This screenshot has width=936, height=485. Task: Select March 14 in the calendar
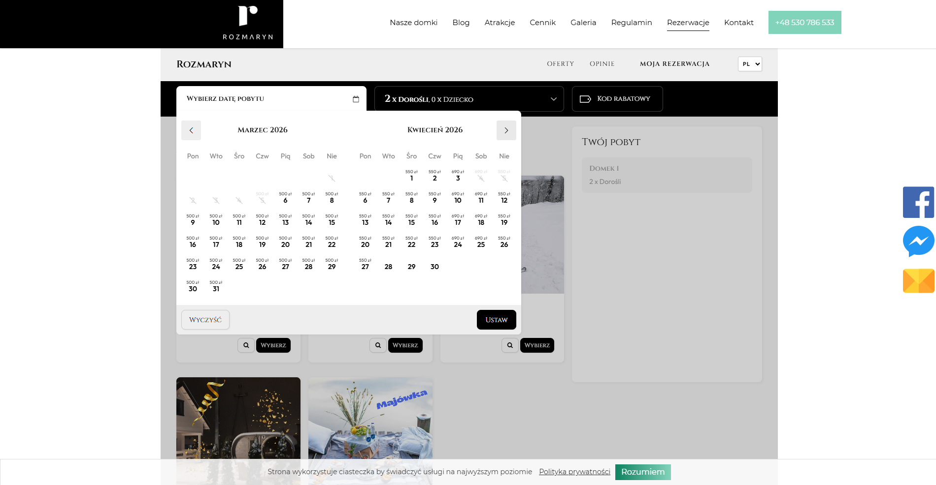tap(308, 220)
